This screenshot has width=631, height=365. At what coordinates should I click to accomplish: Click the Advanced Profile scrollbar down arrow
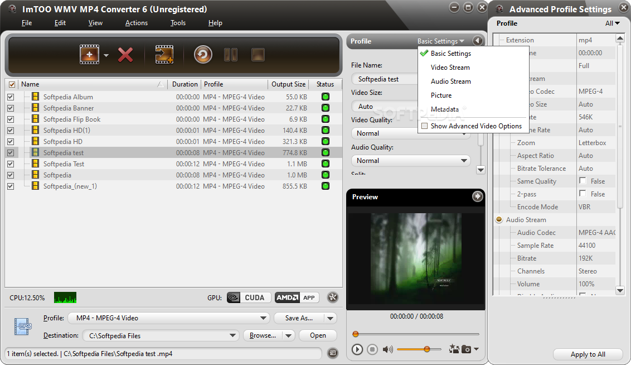620,290
